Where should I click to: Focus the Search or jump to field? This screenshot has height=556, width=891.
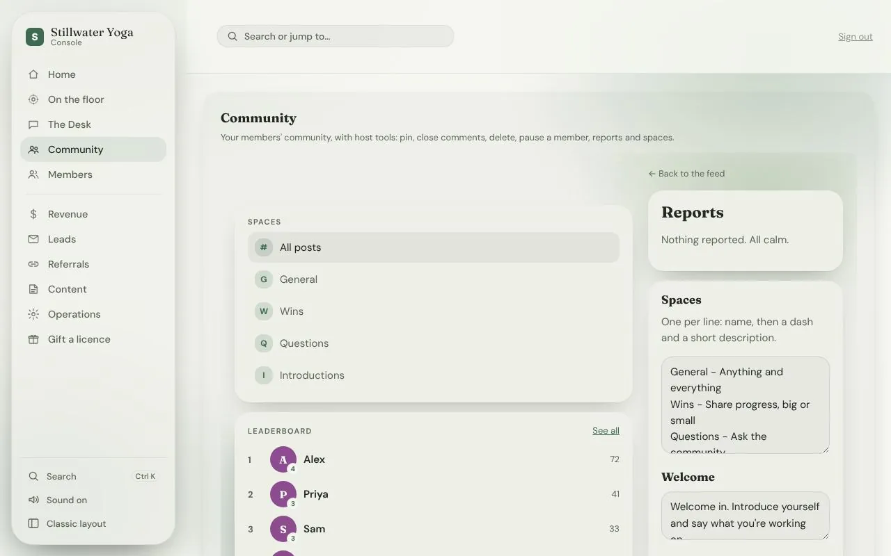coord(336,36)
